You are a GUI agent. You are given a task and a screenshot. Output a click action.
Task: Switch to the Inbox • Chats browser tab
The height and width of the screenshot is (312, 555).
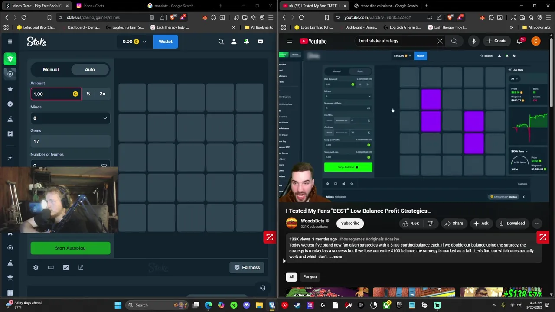pos(106,6)
